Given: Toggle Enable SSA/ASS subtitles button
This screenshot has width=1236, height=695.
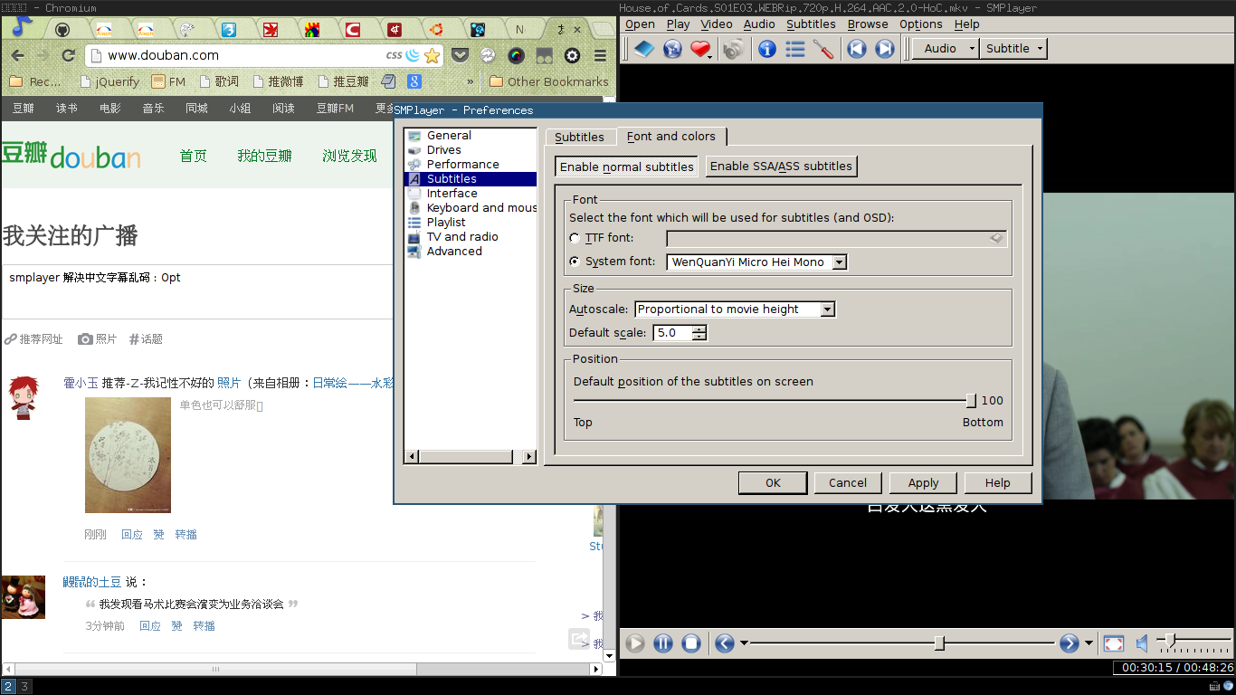Looking at the screenshot, I should pyautogui.click(x=781, y=167).
